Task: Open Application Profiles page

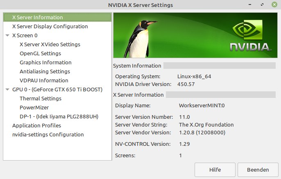Action: [x=36, y=126]
